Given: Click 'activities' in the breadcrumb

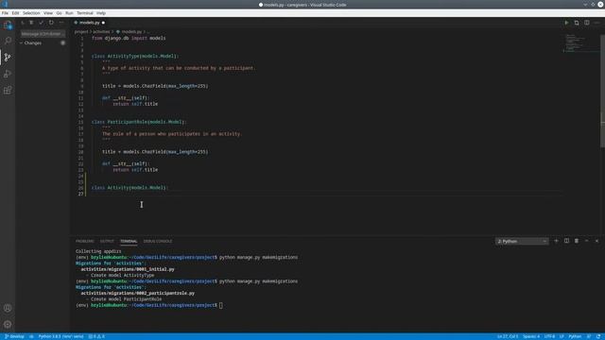Looking at the screenshot, I should (101, 31).
